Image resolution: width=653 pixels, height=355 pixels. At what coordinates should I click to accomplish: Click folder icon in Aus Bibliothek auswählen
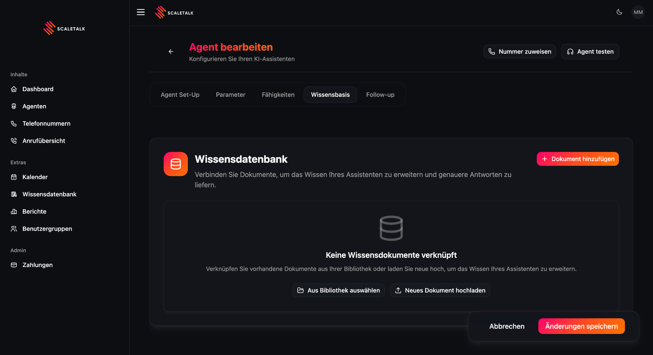pyautogui.click(x=301, y=290)
